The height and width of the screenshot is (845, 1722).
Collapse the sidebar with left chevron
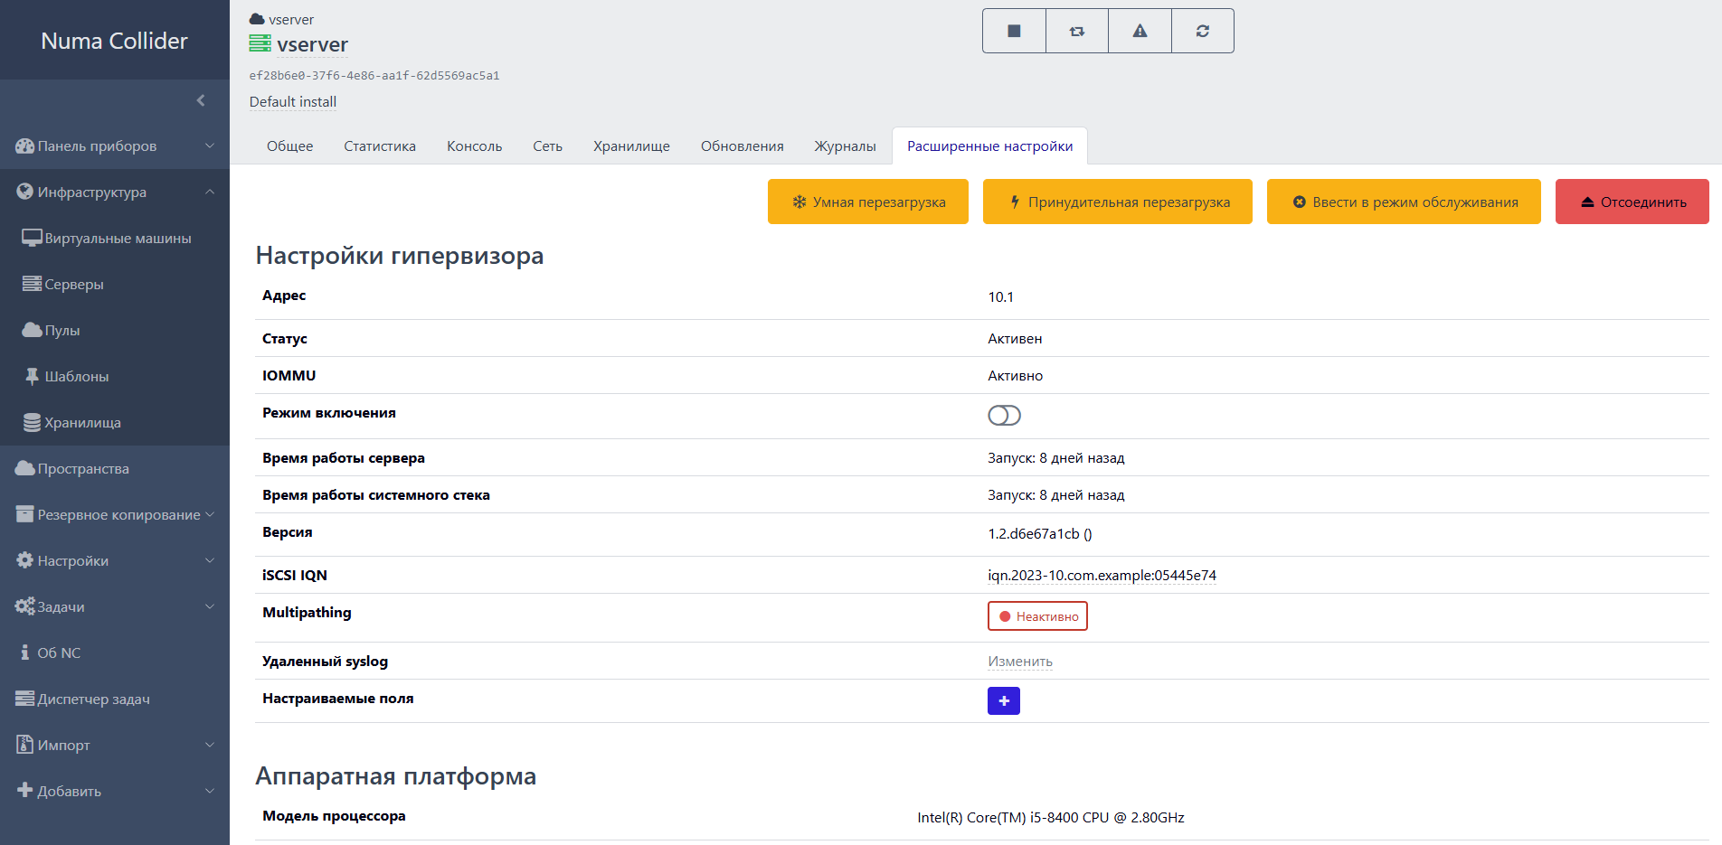pyautogui.click(x=201, y=100)
